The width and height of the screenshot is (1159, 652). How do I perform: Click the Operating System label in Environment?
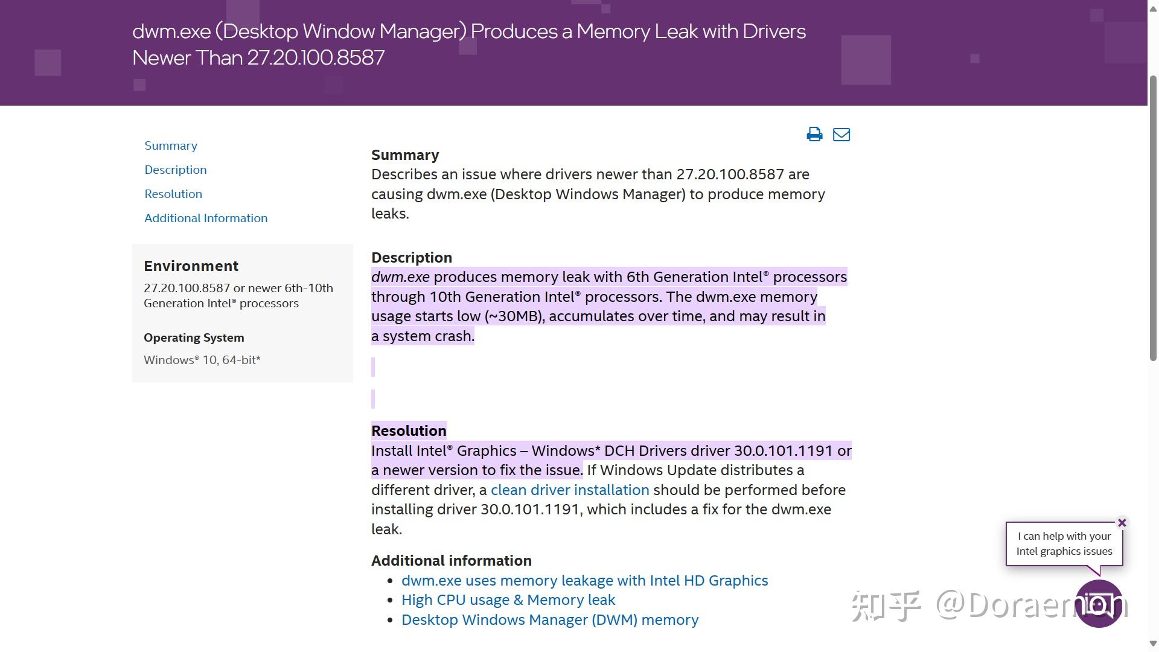tap(194, 337)
